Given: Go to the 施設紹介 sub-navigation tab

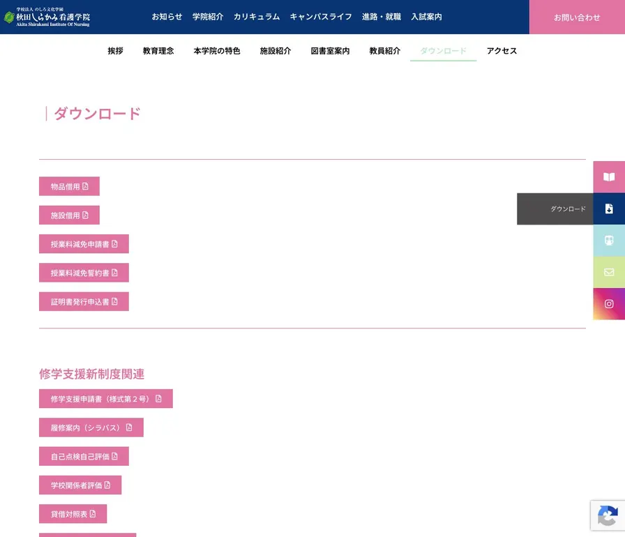Looking at the screenshot, I should click(276, 51).
